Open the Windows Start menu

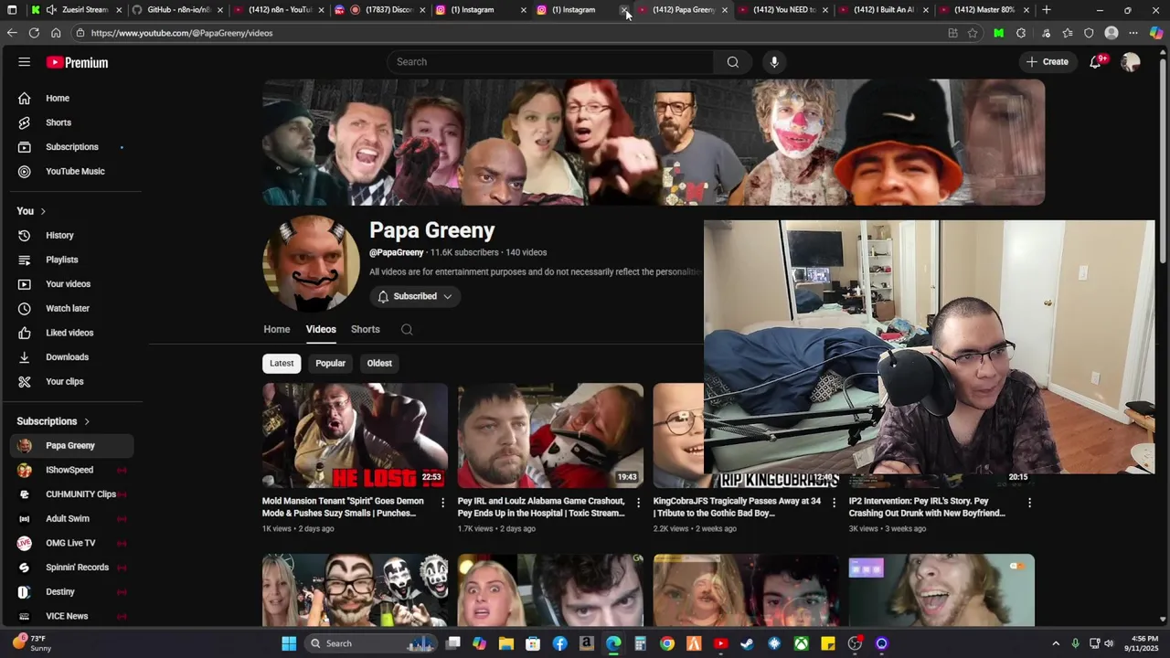point(289,643)
